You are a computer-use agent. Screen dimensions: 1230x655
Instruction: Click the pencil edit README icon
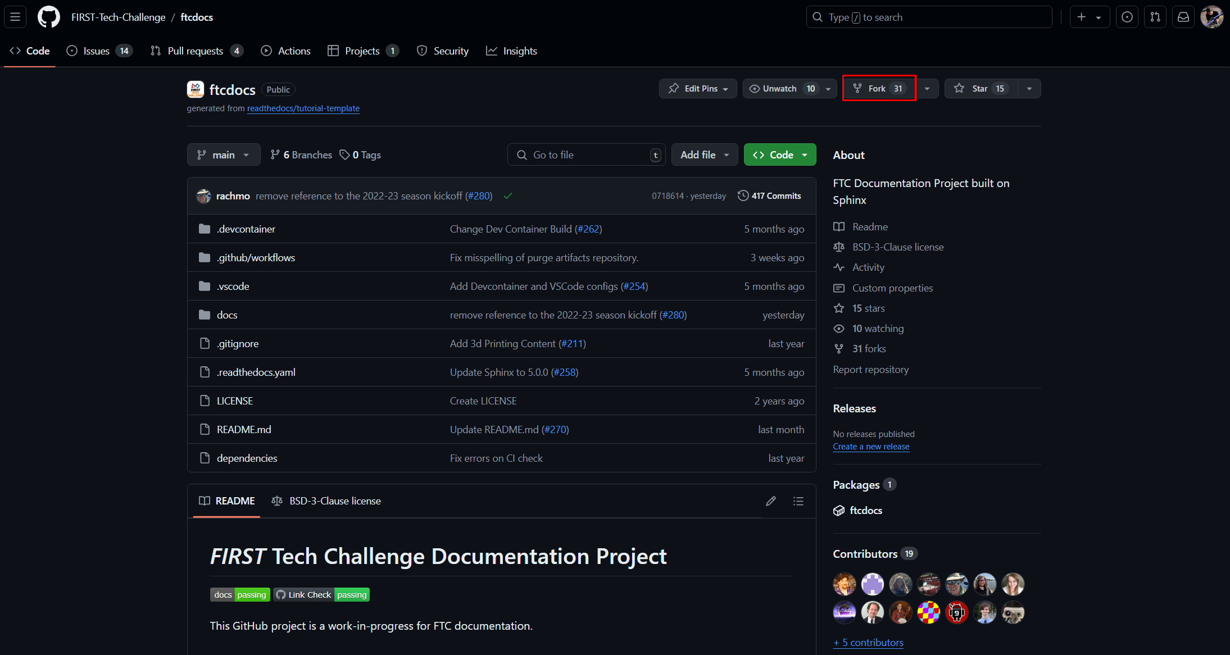click(x=770, y=501)
